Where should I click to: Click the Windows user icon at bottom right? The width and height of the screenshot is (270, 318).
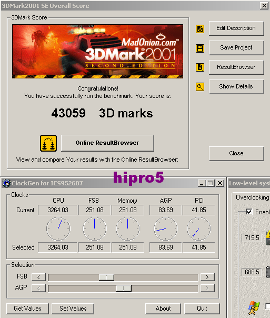254,307
